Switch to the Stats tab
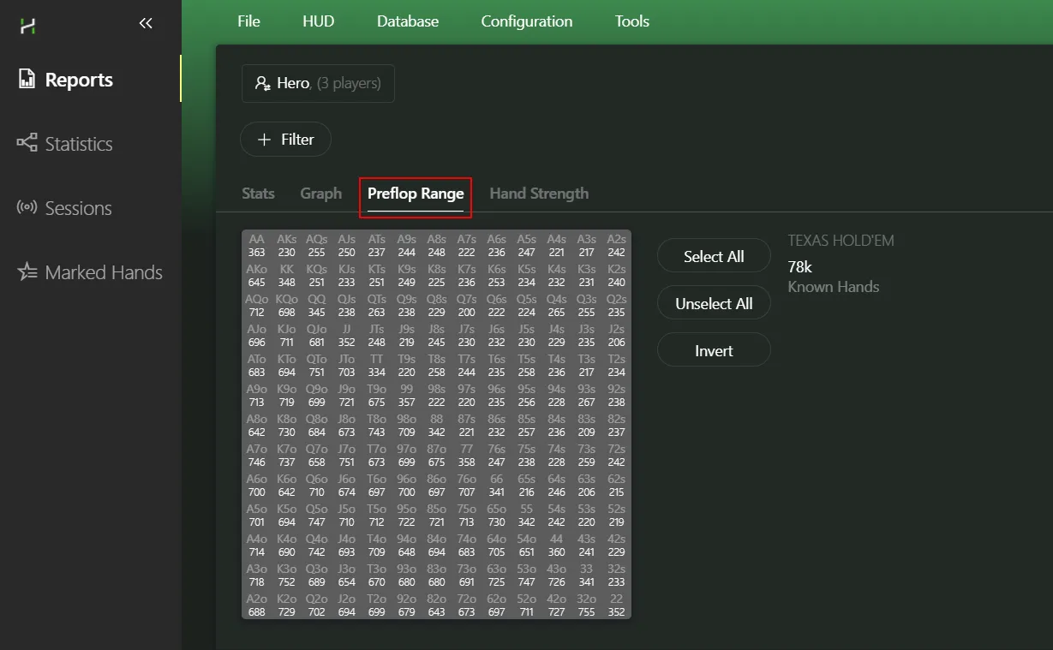 (258, 194)
